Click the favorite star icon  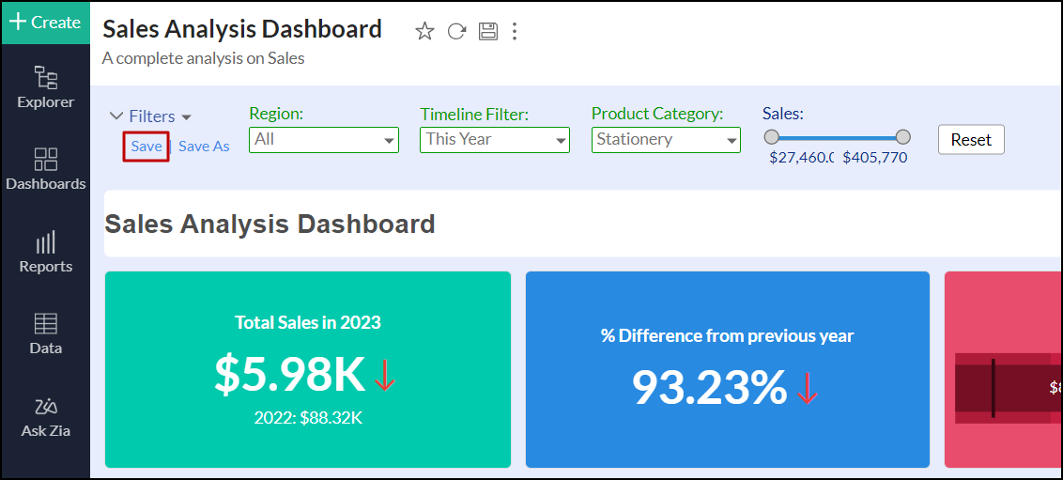tap(425, 31)
